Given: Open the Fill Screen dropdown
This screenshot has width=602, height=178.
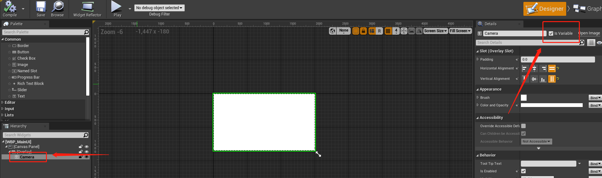Looking at the screenshot, I should pos(460,31).
